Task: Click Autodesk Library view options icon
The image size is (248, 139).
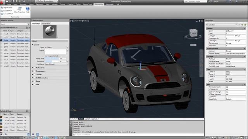Action: pyautogui.click(x=27, y=111)
